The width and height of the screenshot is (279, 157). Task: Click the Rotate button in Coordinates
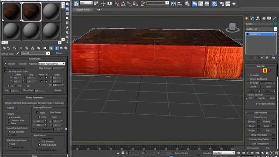point(58,90)
